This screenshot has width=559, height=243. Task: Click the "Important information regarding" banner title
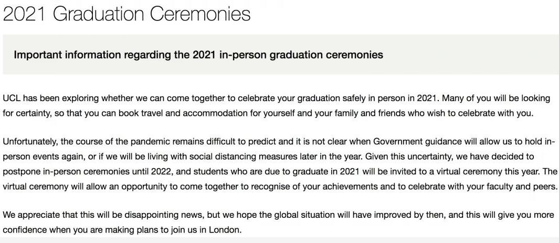(198, 55)
